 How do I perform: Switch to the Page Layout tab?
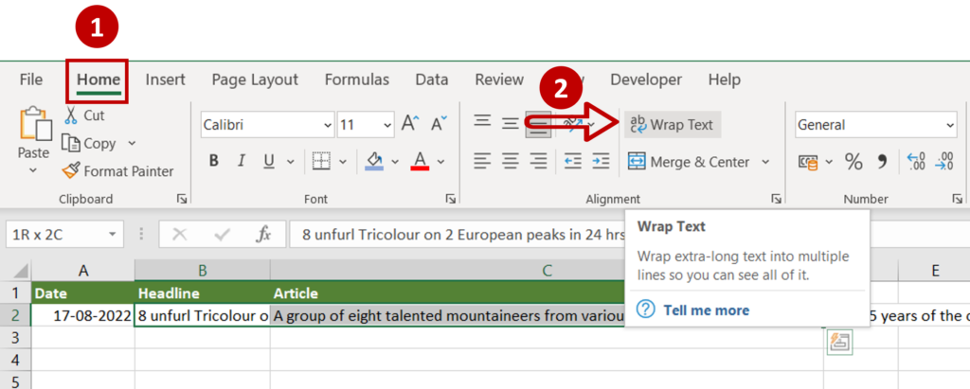pos(255,80)
